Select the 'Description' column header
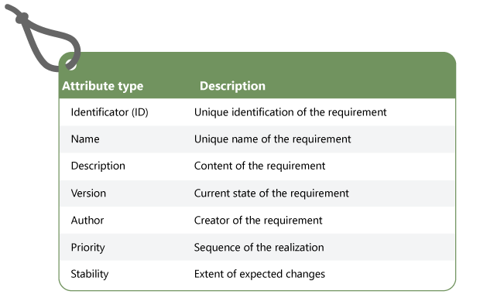 tap(232, 86)
